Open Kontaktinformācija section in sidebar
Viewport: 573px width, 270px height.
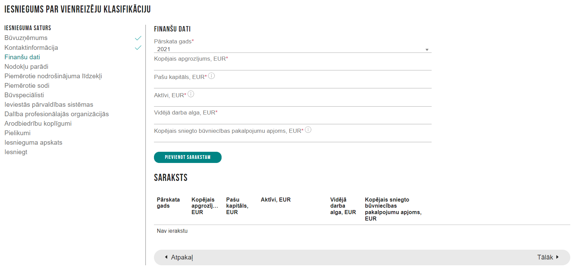coord(31,48)
